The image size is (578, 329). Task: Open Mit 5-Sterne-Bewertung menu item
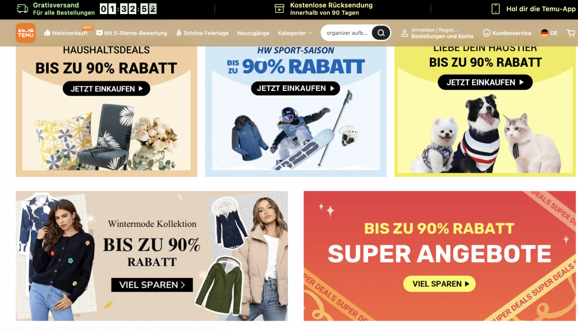tap(132, 33)
